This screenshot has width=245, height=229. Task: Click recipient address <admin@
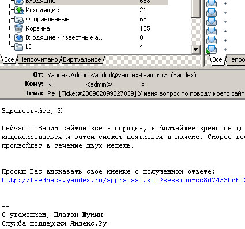99,84
